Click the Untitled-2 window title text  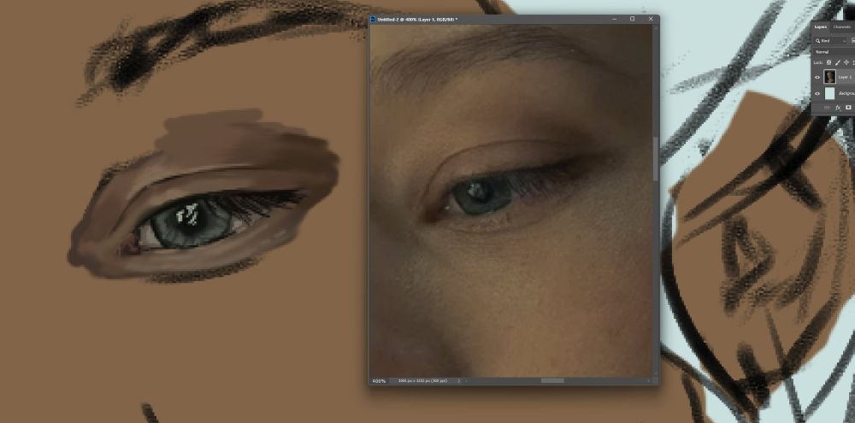pyautogui.click(x=417, y=19)
